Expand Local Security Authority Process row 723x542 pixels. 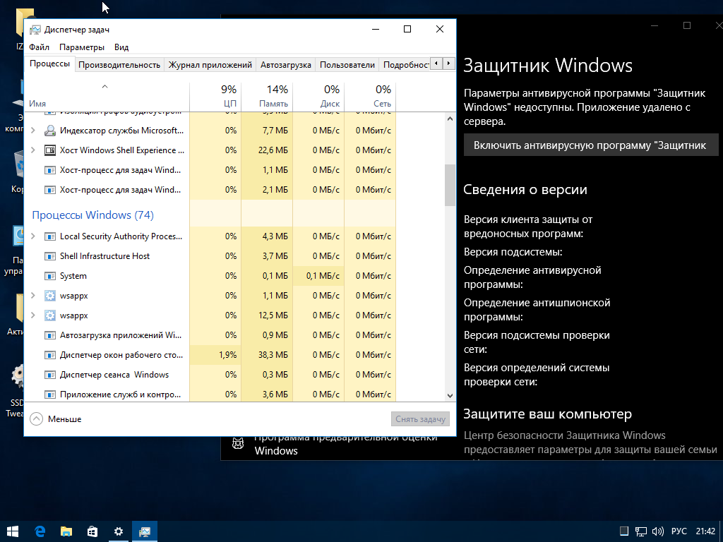[x=32, y=236]
